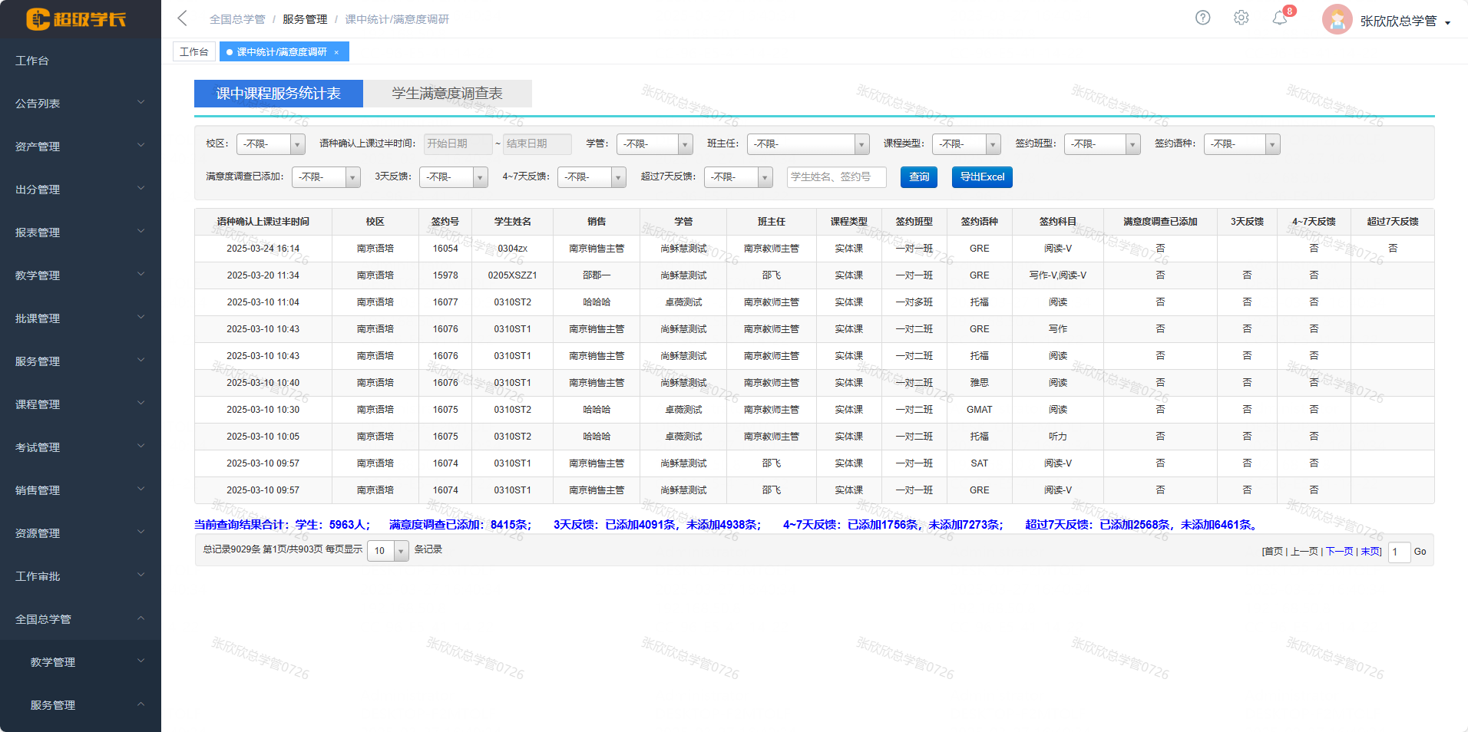This screenshot has width=1468, height=732.
Task: Focus the 学生姓名、签约号 search box
Action: coord(836,177)
